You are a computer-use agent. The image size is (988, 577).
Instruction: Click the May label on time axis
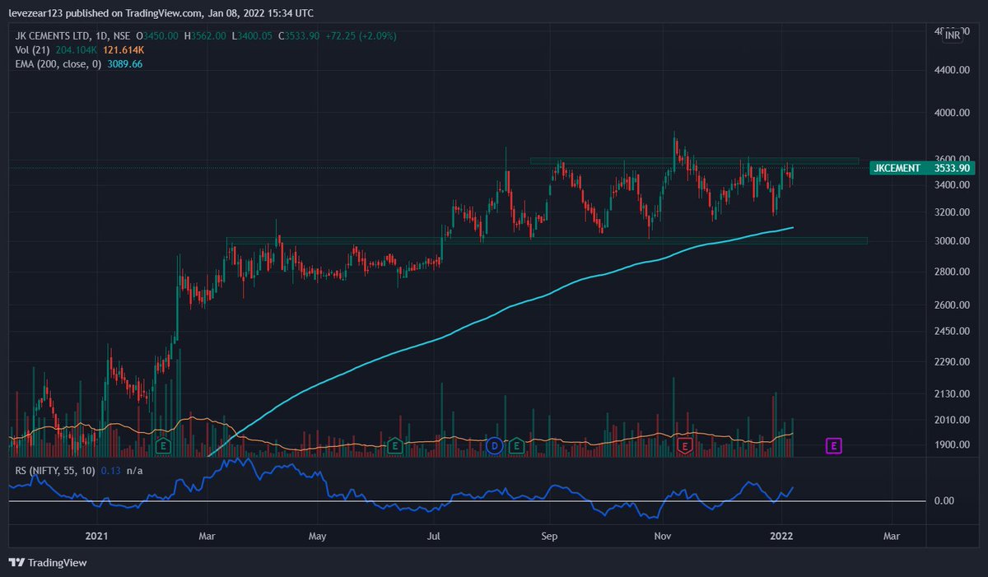coord(317,536)
